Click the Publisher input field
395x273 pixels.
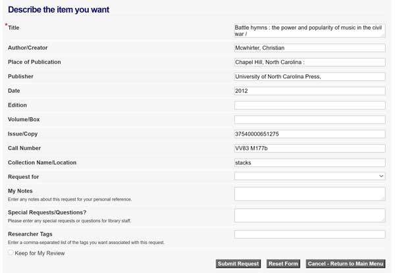tap(309, 77)
